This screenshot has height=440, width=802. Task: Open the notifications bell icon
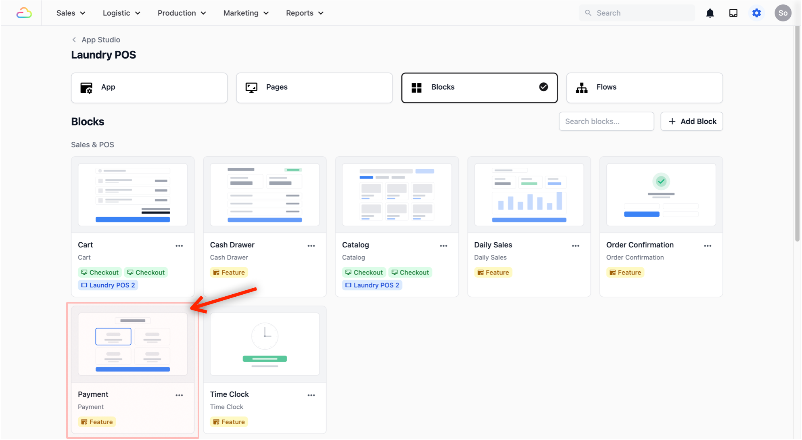tap(710, 13)
